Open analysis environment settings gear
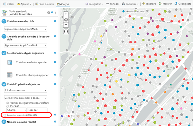This screenshot has width=193, height=126. point(49,13)
